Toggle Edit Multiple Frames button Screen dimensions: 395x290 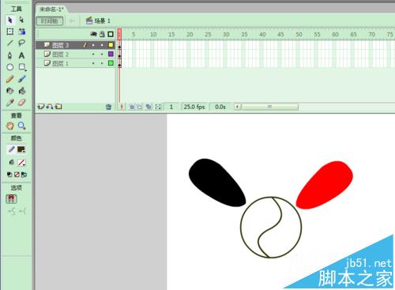[x=149, y=107]
